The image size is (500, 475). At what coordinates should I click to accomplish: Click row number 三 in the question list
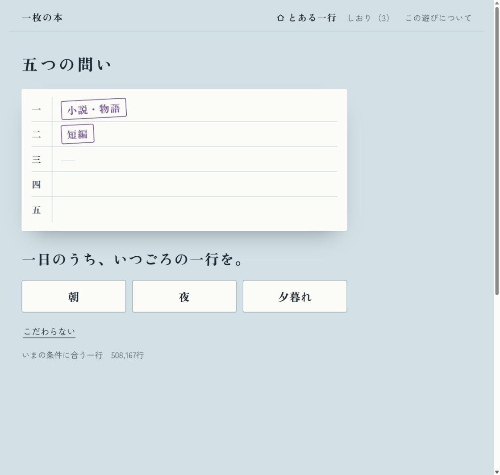pyautogui.click(x=36, y=159)
